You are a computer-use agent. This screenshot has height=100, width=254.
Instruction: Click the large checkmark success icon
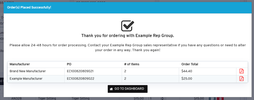(127, 26)
